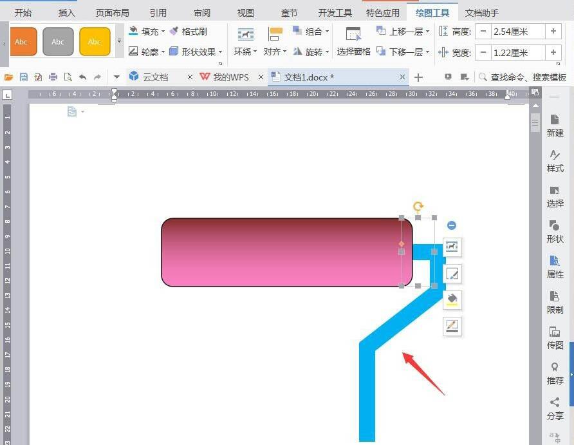Switch to the 页面布局 tab

point(113,13)
